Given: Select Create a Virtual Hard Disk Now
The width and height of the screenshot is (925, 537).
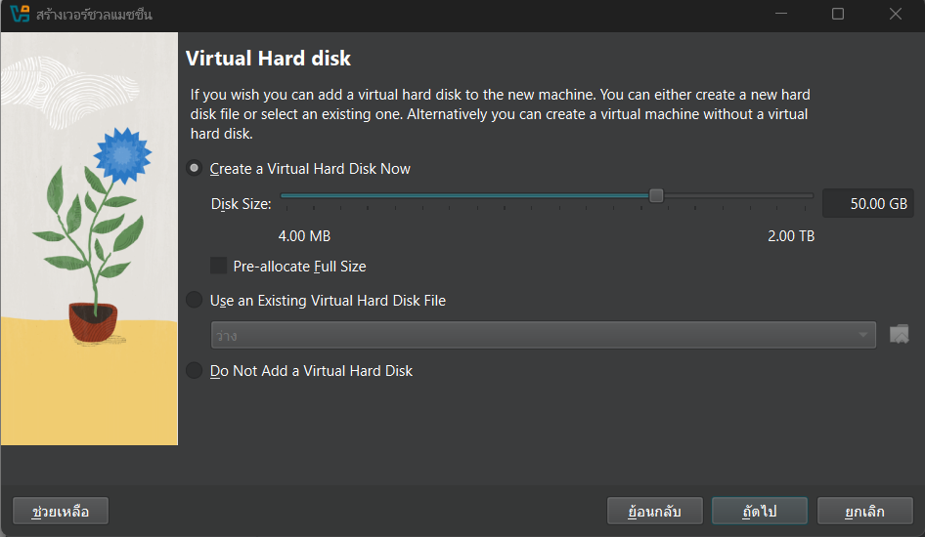Looking at the screenshot, I should tap(195, 169).
